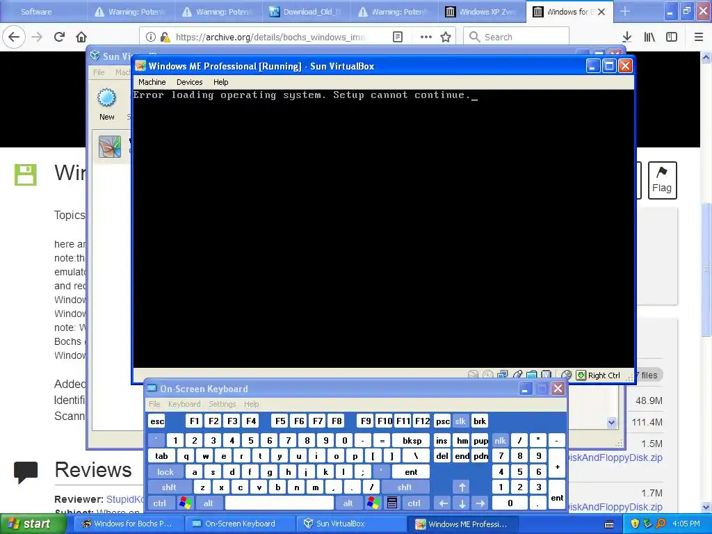Image resolution: width=712 pixels, height=534 pixels.
Task: Click the up arrow key on keyboard
Action: coord(462,487)
